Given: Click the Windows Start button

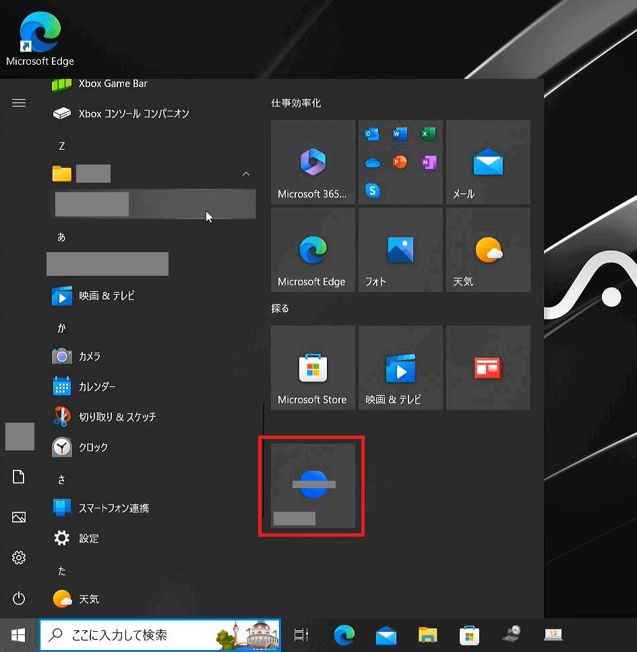Looking at the screenshot, I should [19, 635].
